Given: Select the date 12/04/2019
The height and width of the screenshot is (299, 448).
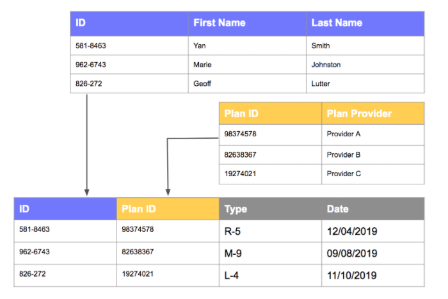Looking at the screenshot, I should [x=353, y=230].
